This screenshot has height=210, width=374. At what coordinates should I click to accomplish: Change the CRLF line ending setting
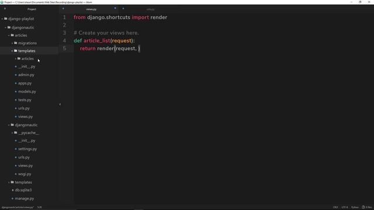coord(335,208)
